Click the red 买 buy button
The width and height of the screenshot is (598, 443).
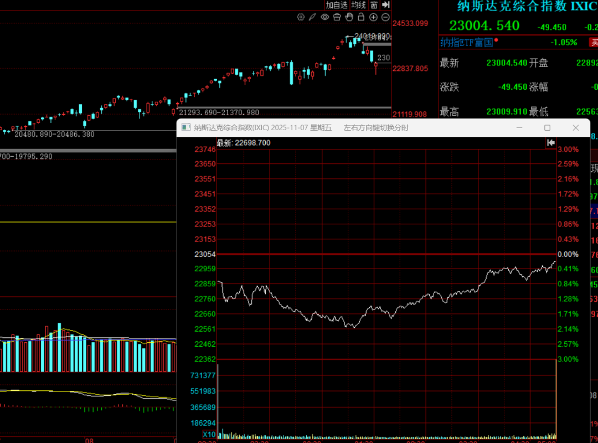[x=594, y=42]
